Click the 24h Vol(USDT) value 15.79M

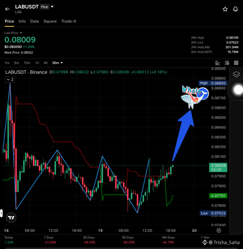click(233, 52)
